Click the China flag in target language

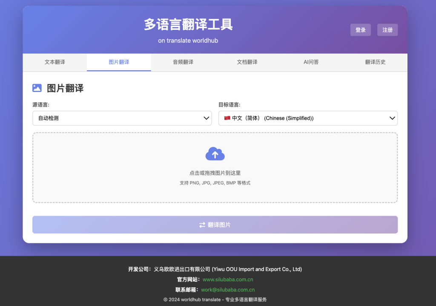227,118
